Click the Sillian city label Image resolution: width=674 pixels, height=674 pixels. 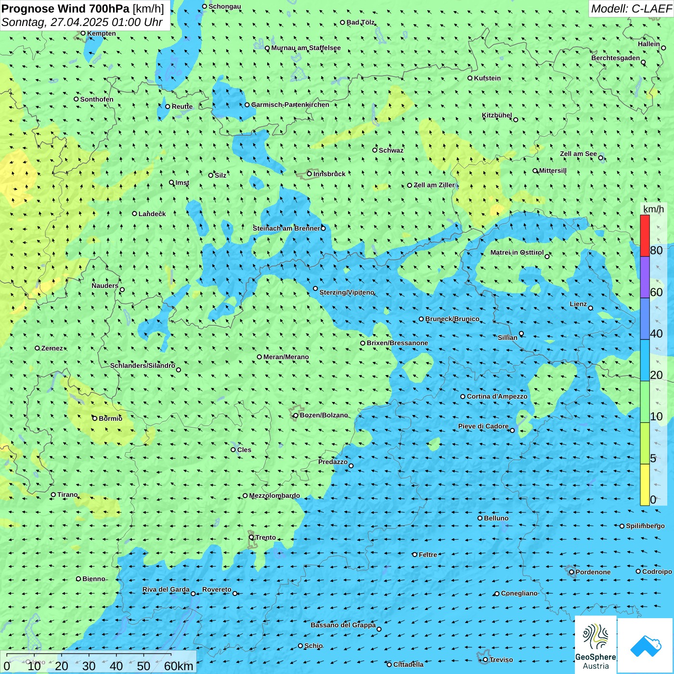click(507, 337)
